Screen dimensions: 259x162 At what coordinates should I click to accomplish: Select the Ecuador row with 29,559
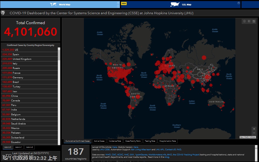pyautogui.click(x=29, y=142)
